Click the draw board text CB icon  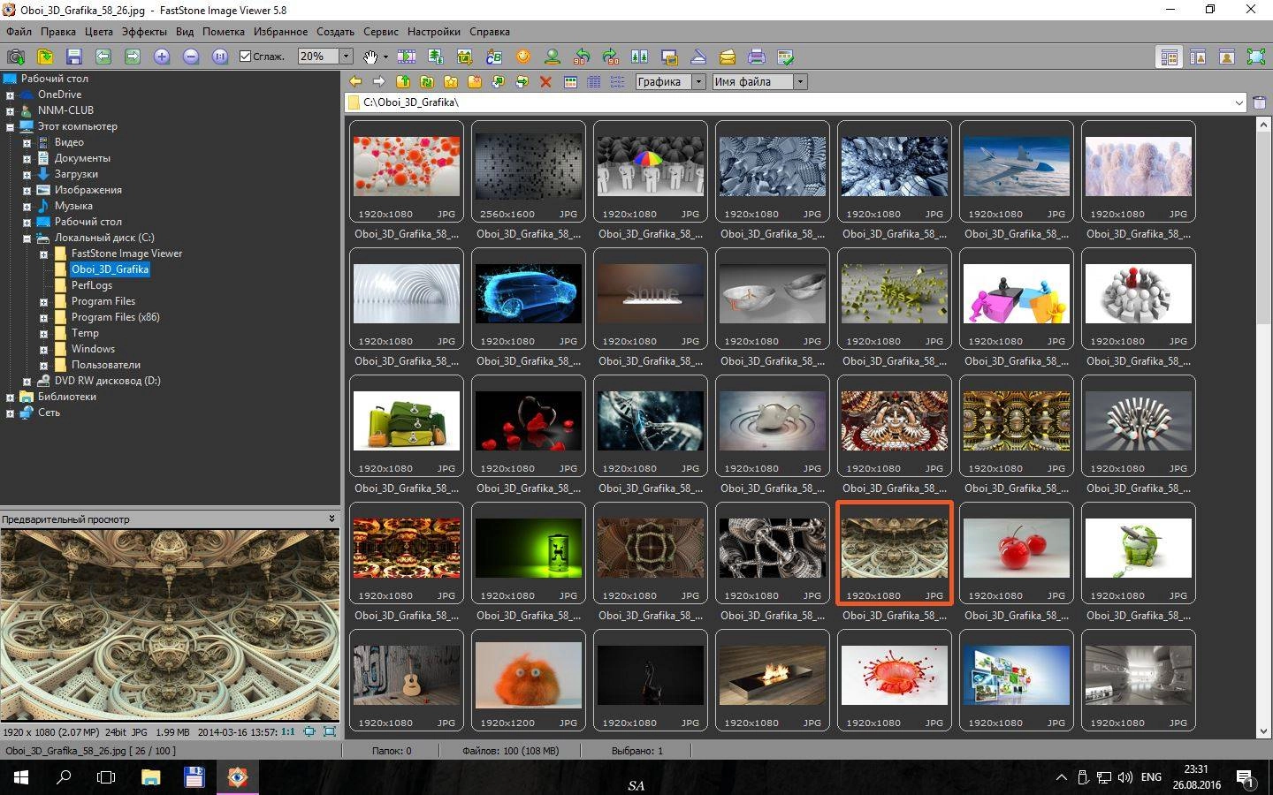[x=494, y=57]
